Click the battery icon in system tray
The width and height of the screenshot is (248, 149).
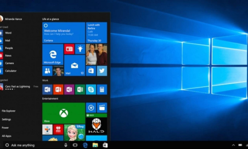(x=240, y=145)
